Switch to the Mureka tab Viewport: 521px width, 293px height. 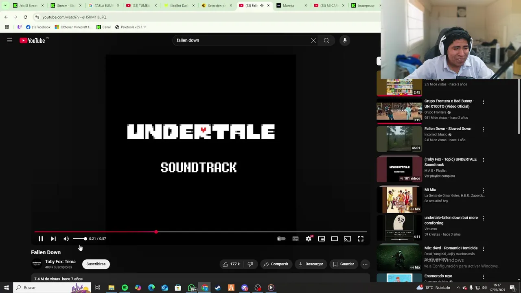(x=292, y=6)
